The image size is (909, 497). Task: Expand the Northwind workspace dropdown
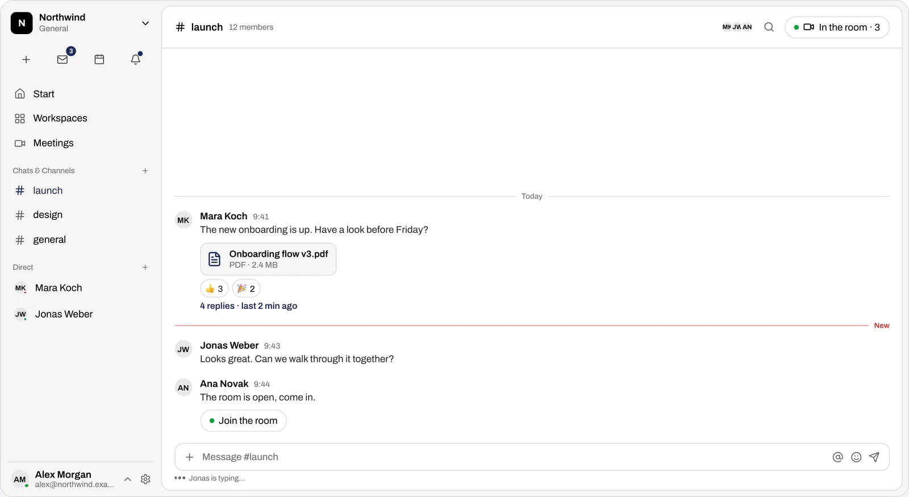145,23
